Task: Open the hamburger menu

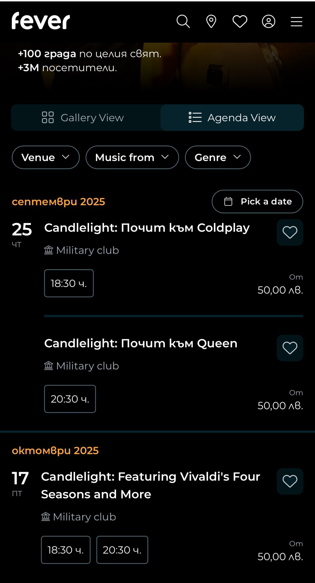Action: point(296,22)
